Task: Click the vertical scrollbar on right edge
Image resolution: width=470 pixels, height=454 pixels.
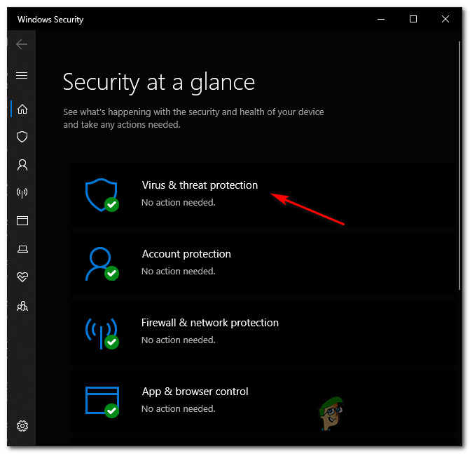Action: point(459,165)
